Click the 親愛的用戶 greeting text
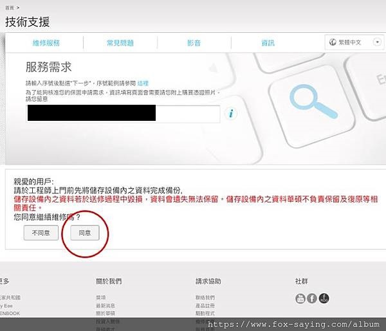The height and width of the screenshot is (331, 386). tap(33, 182)
